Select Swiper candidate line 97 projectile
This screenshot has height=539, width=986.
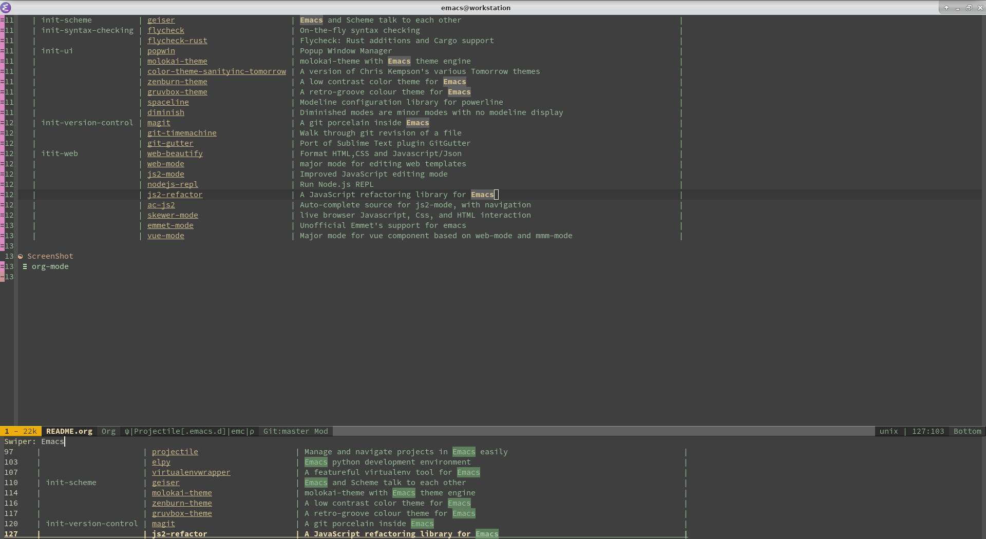tap(344, 452)
